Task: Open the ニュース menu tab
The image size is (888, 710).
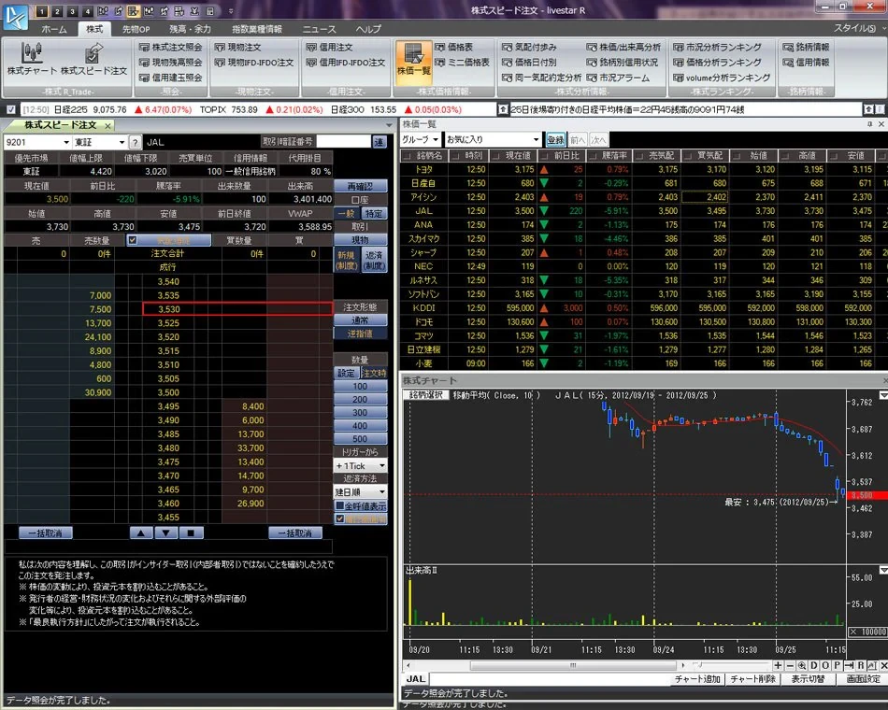Action: [318, 29]
